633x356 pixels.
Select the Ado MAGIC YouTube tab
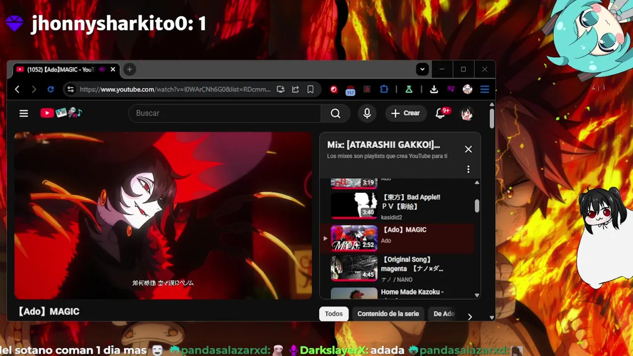tap(66, 69)
